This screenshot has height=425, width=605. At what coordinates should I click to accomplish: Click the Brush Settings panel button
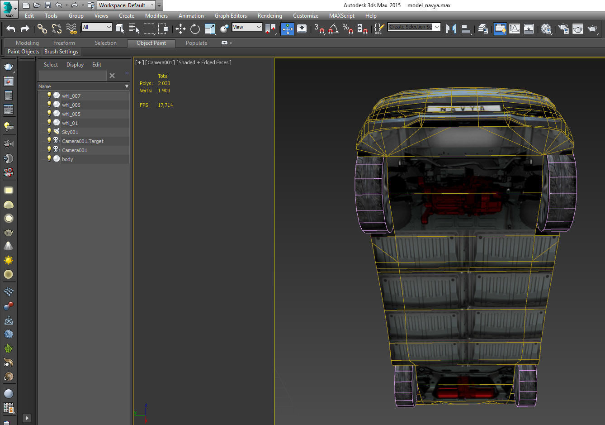pos(61,52)
